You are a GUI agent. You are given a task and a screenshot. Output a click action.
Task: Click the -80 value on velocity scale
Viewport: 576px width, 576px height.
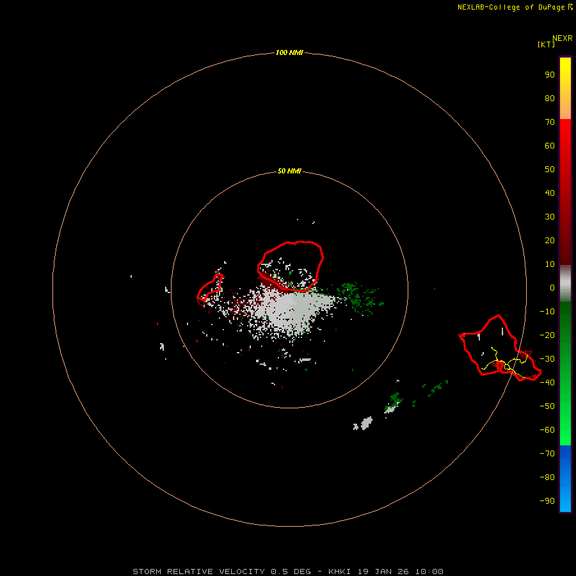(547, 477)
